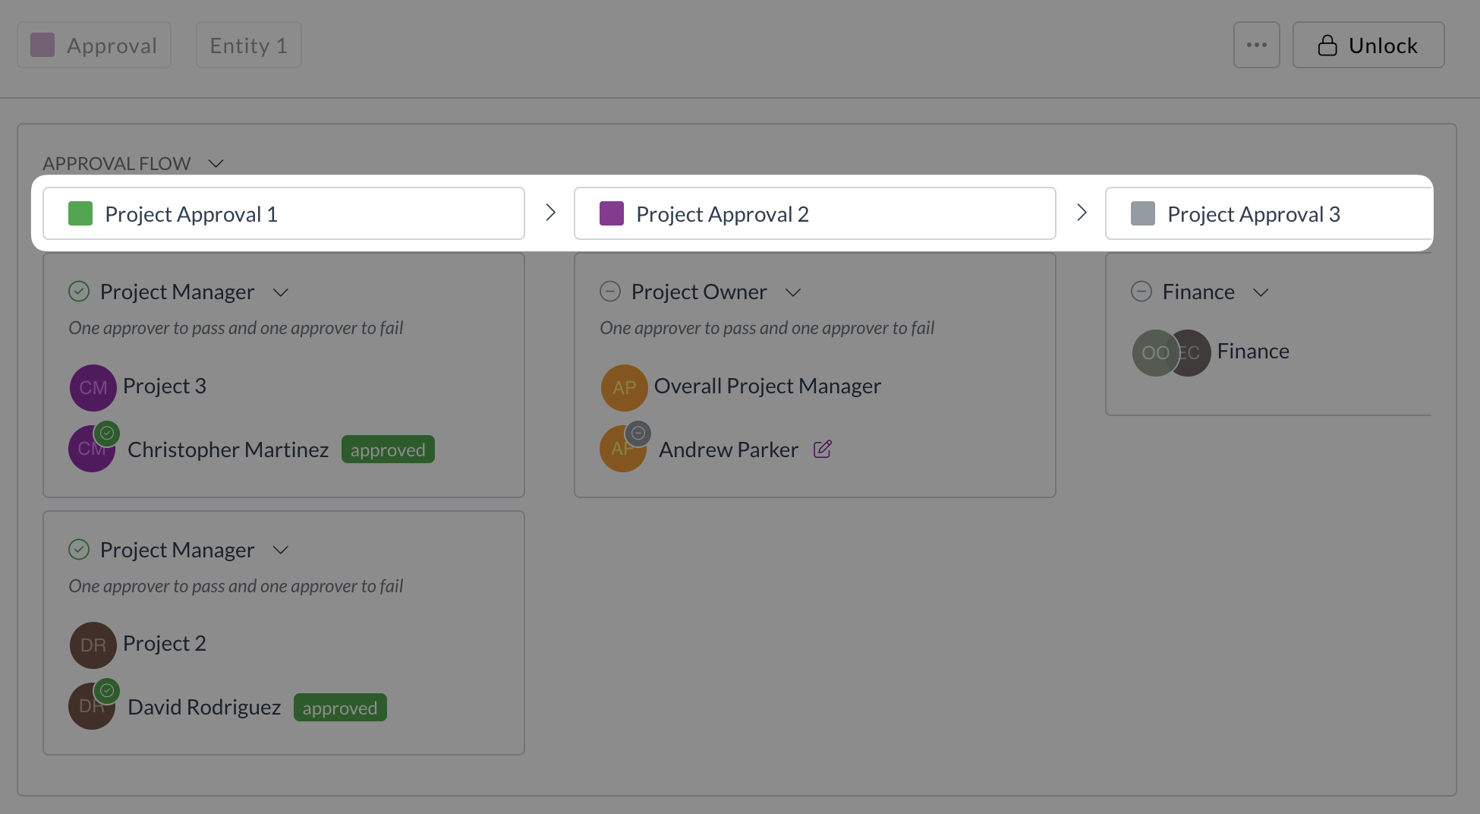Click David Rodriguez's avatar
This screenshot has height=814, width=1480.
pyautogui.click(x=92, y=706)
